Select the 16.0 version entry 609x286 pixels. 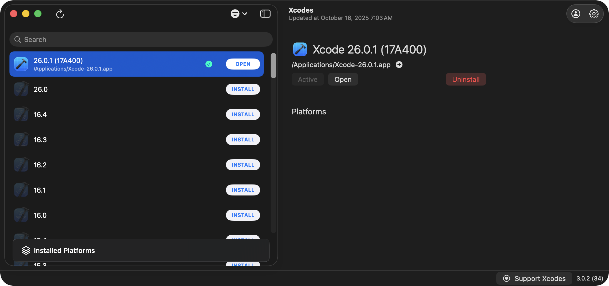[118, 215]
